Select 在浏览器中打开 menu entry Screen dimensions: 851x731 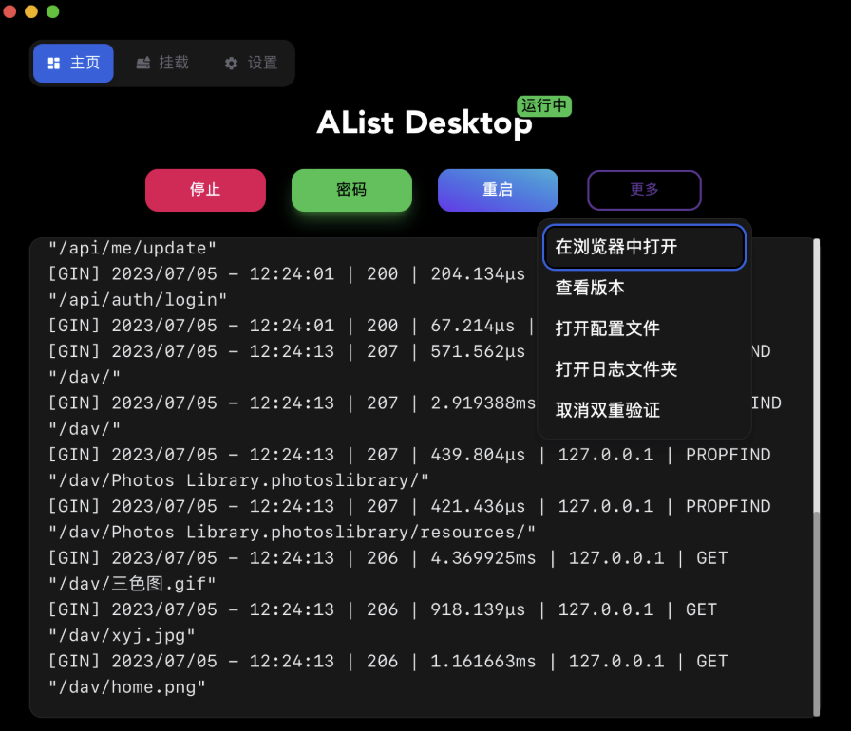(x=644, y=247)
